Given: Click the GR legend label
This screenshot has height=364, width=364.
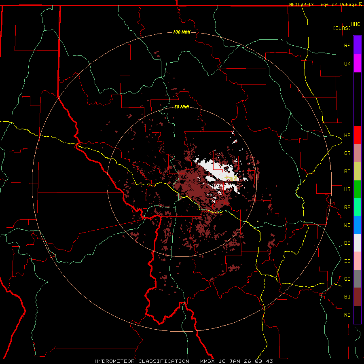Looking at the screenshot, I should click(x=347, y=153).
